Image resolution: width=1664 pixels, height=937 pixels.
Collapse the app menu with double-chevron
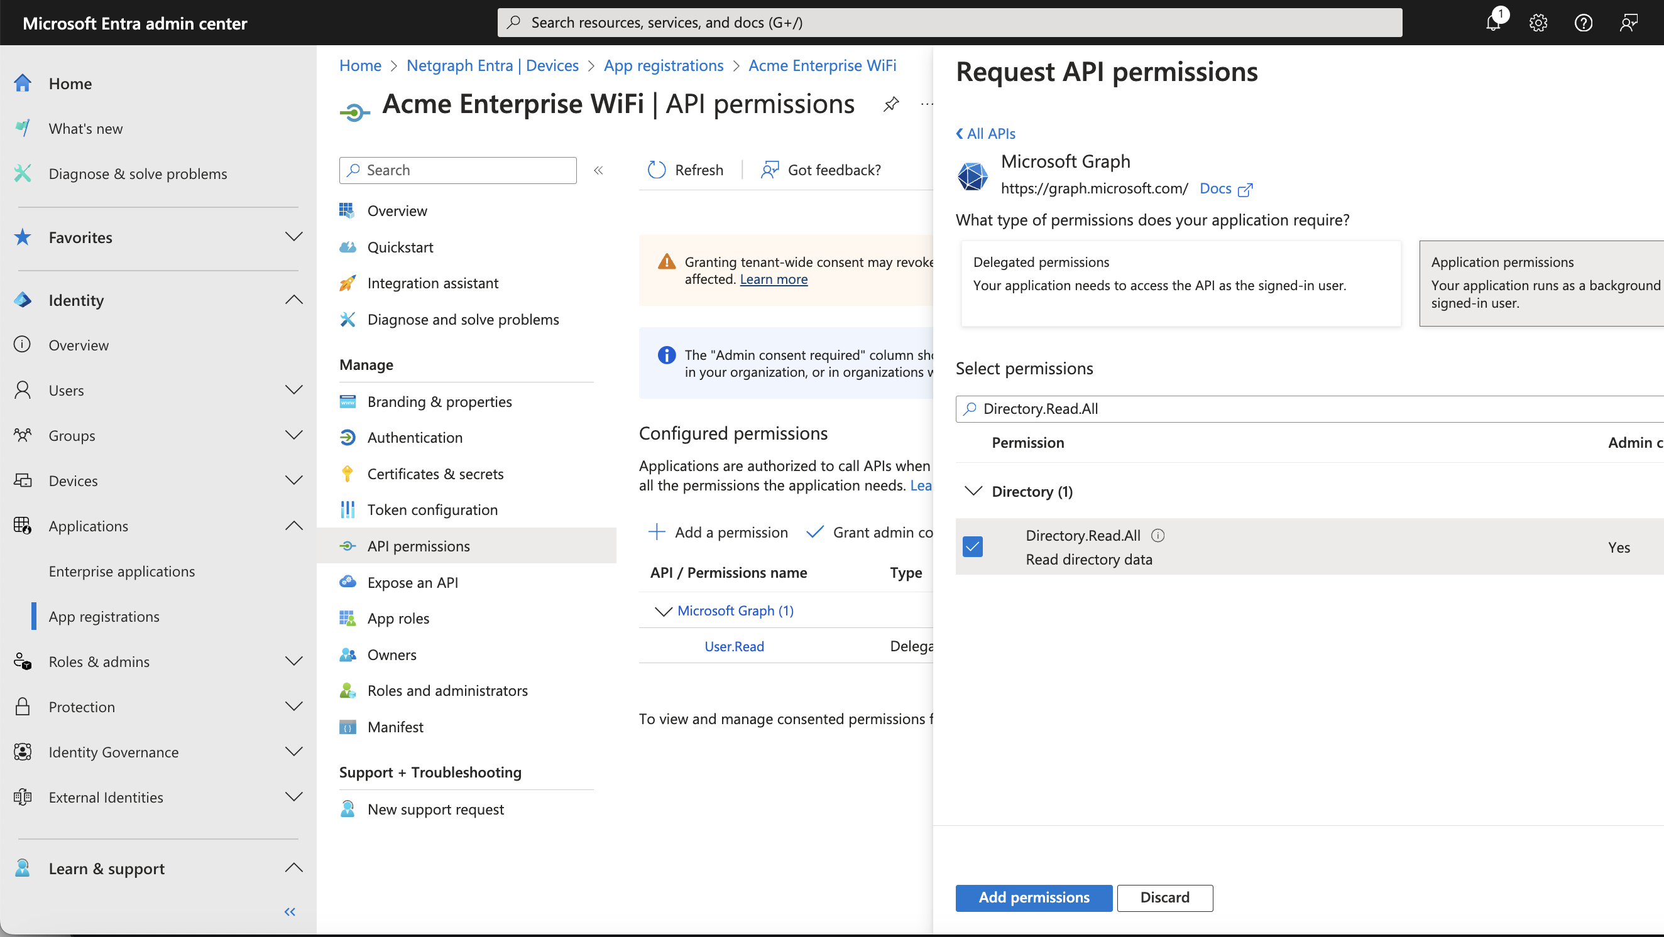coord(598,170)
